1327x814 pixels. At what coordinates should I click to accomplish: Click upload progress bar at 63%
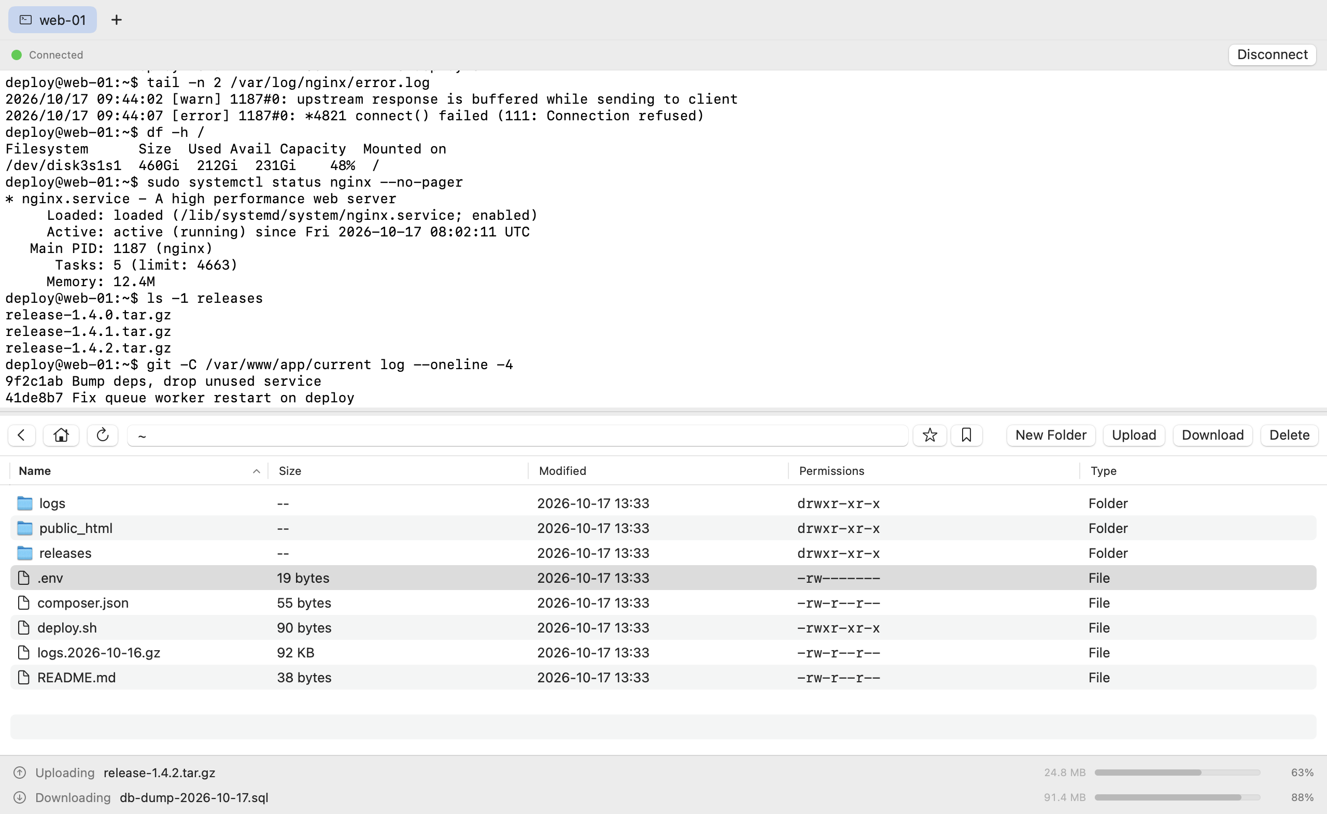click(x=1177, y=773)
